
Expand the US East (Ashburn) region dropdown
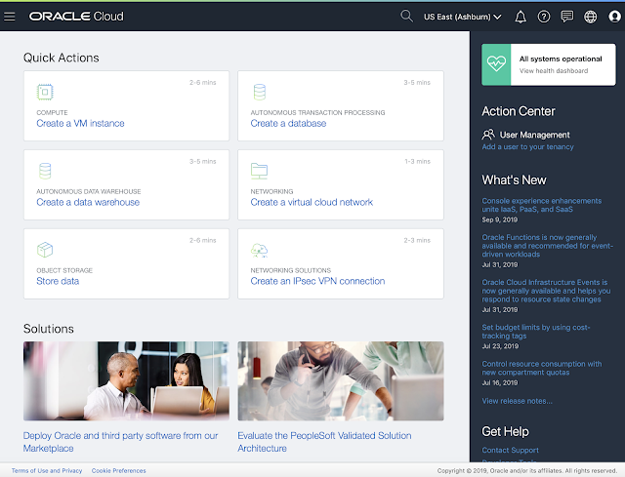click(463, 17)
